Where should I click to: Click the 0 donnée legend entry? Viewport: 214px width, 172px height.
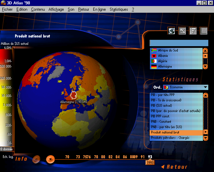click(x=6, y=149)
